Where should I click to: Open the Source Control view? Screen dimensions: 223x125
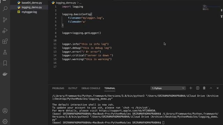tap(5, 19)
